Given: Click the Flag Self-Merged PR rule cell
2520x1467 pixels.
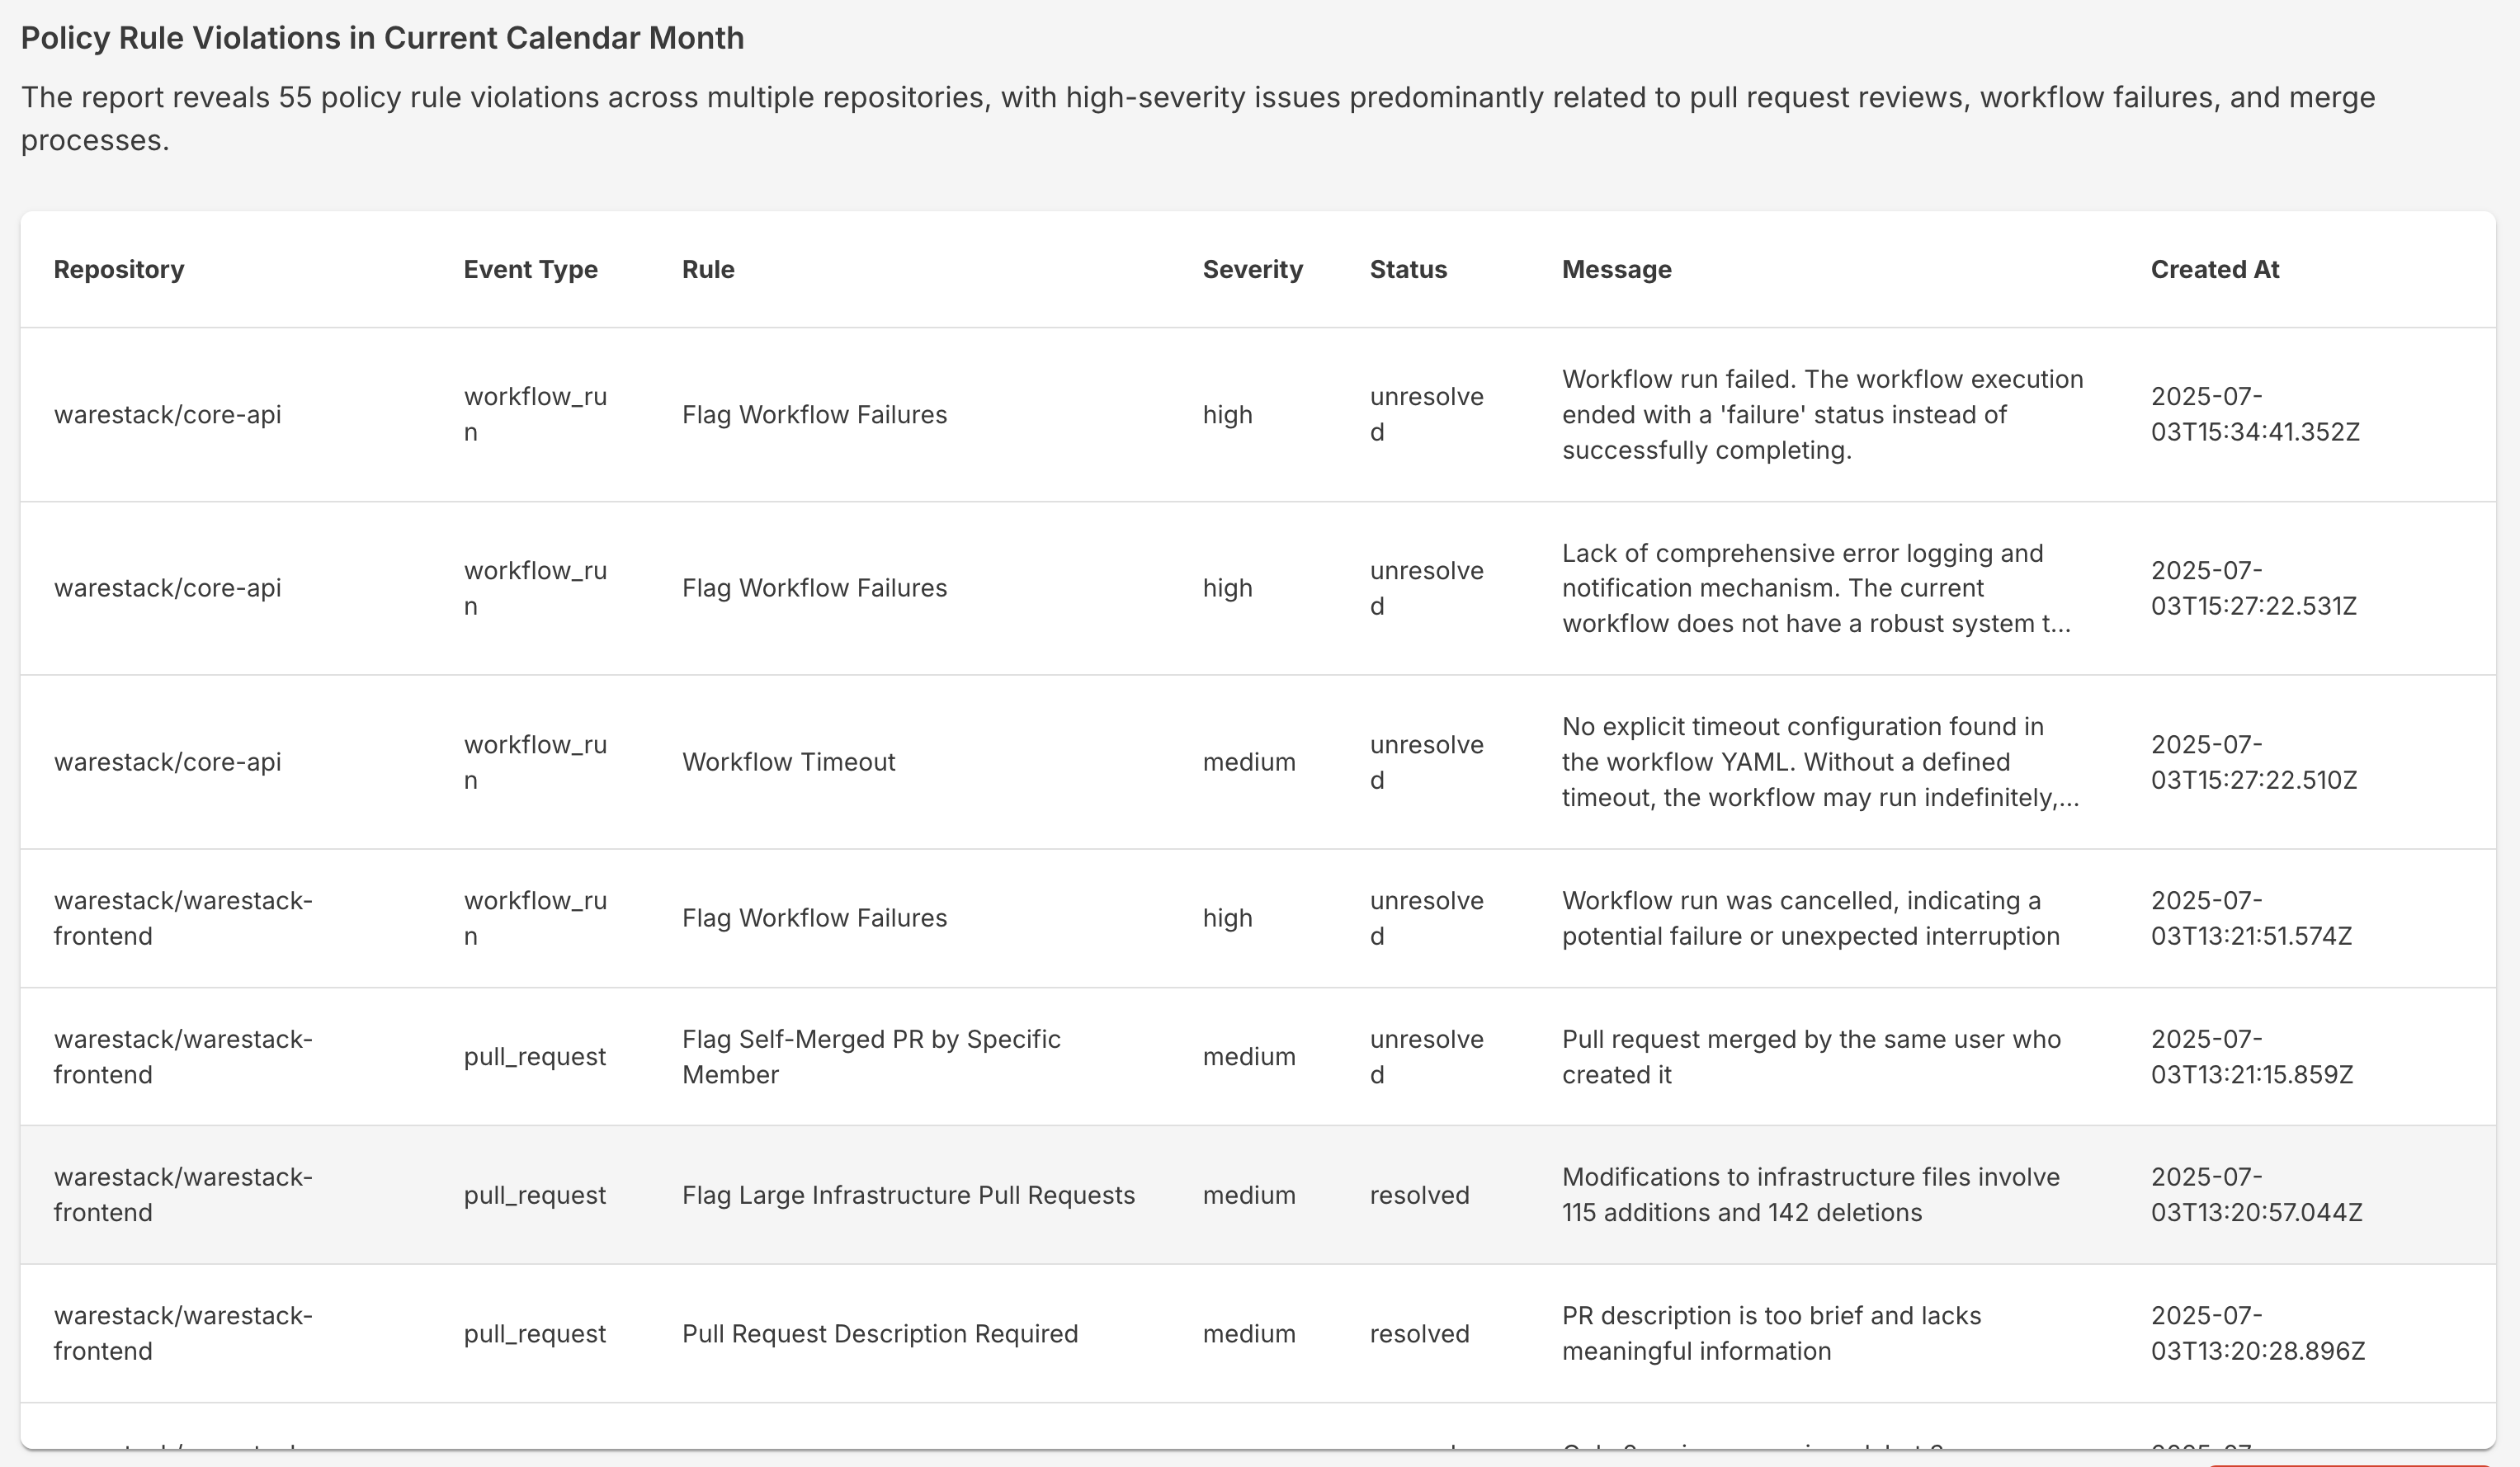Looking at the screenshot, I should coord(871,1057).
